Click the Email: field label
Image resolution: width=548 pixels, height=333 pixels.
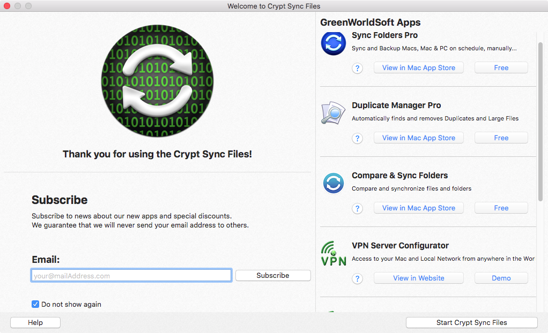coord(46,259)
